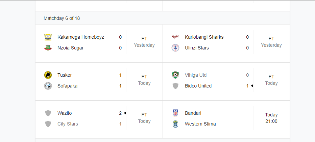
Task: Click the Kariobangi Sharks logo
Action: point(175,37)
